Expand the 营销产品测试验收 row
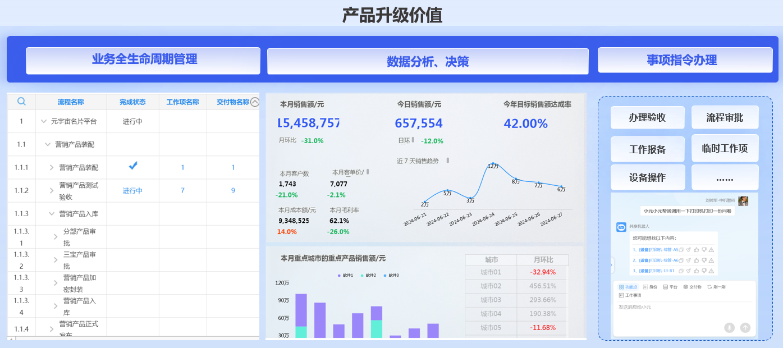 click(52, 191)
